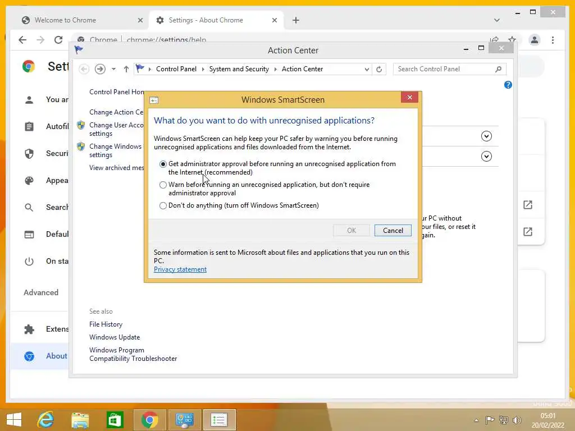
Task: Open a new Chrome tab
Action: [295, 21]
